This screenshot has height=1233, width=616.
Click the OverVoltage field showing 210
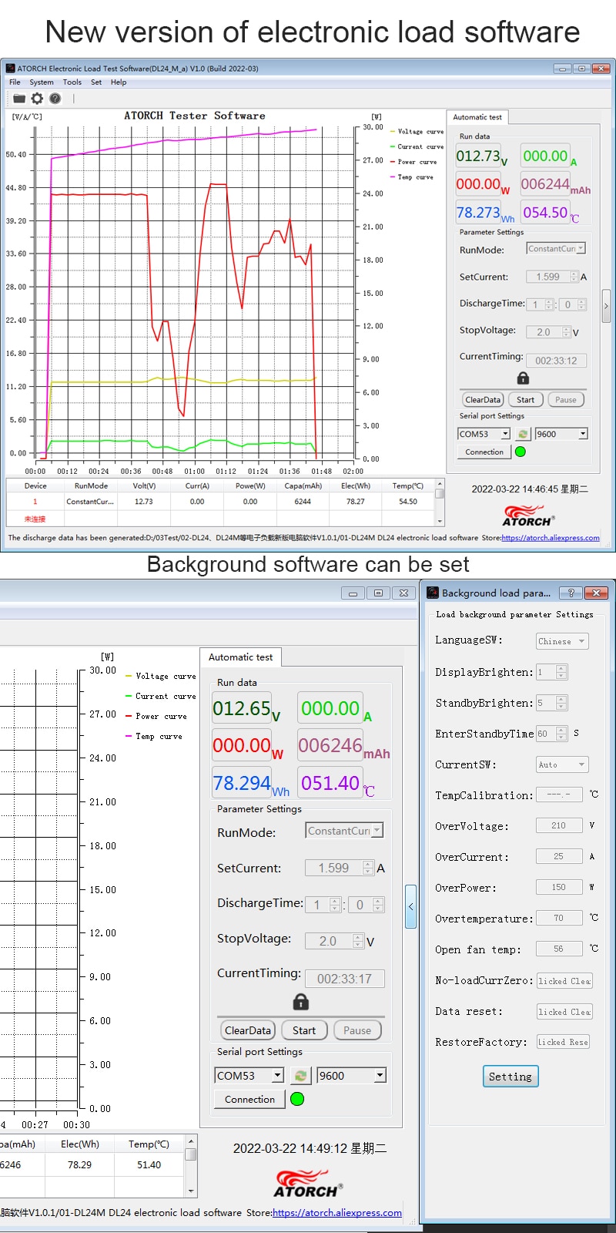pyautogui.click(x=558, y=825)
